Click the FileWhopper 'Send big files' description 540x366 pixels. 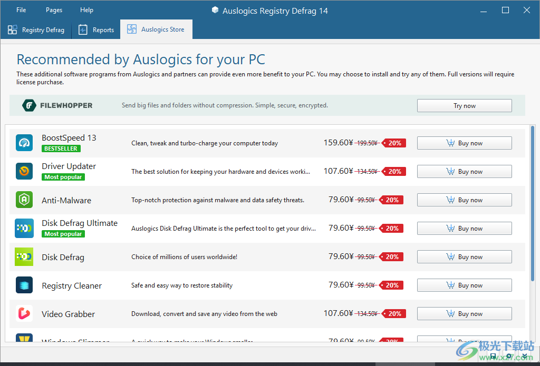[x=225, y=106]
